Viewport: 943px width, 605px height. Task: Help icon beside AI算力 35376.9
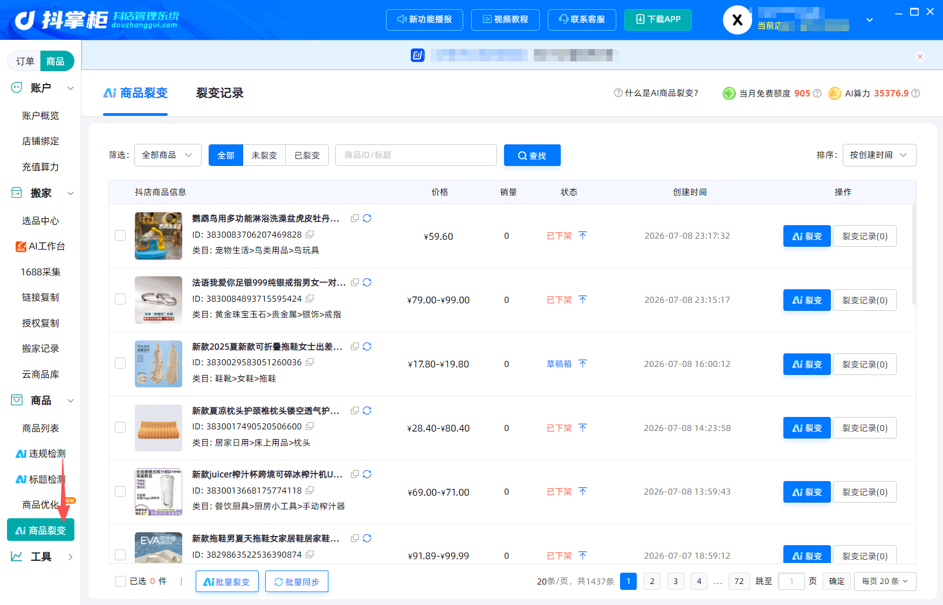coord(916,93)
